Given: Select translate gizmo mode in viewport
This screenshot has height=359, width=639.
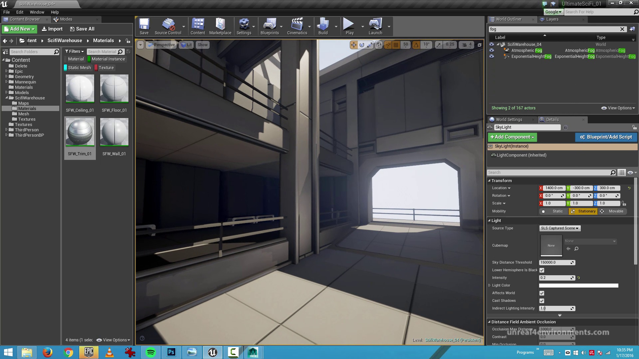Looking at the screenshot, I should pos(353,45).
